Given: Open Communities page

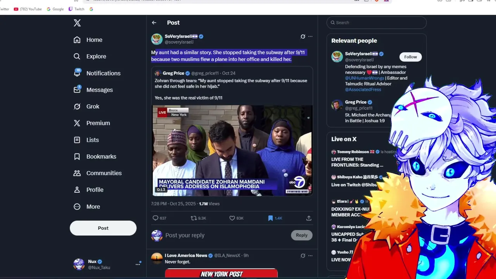Looking at the screenshot, I should [x=97, y=173].
